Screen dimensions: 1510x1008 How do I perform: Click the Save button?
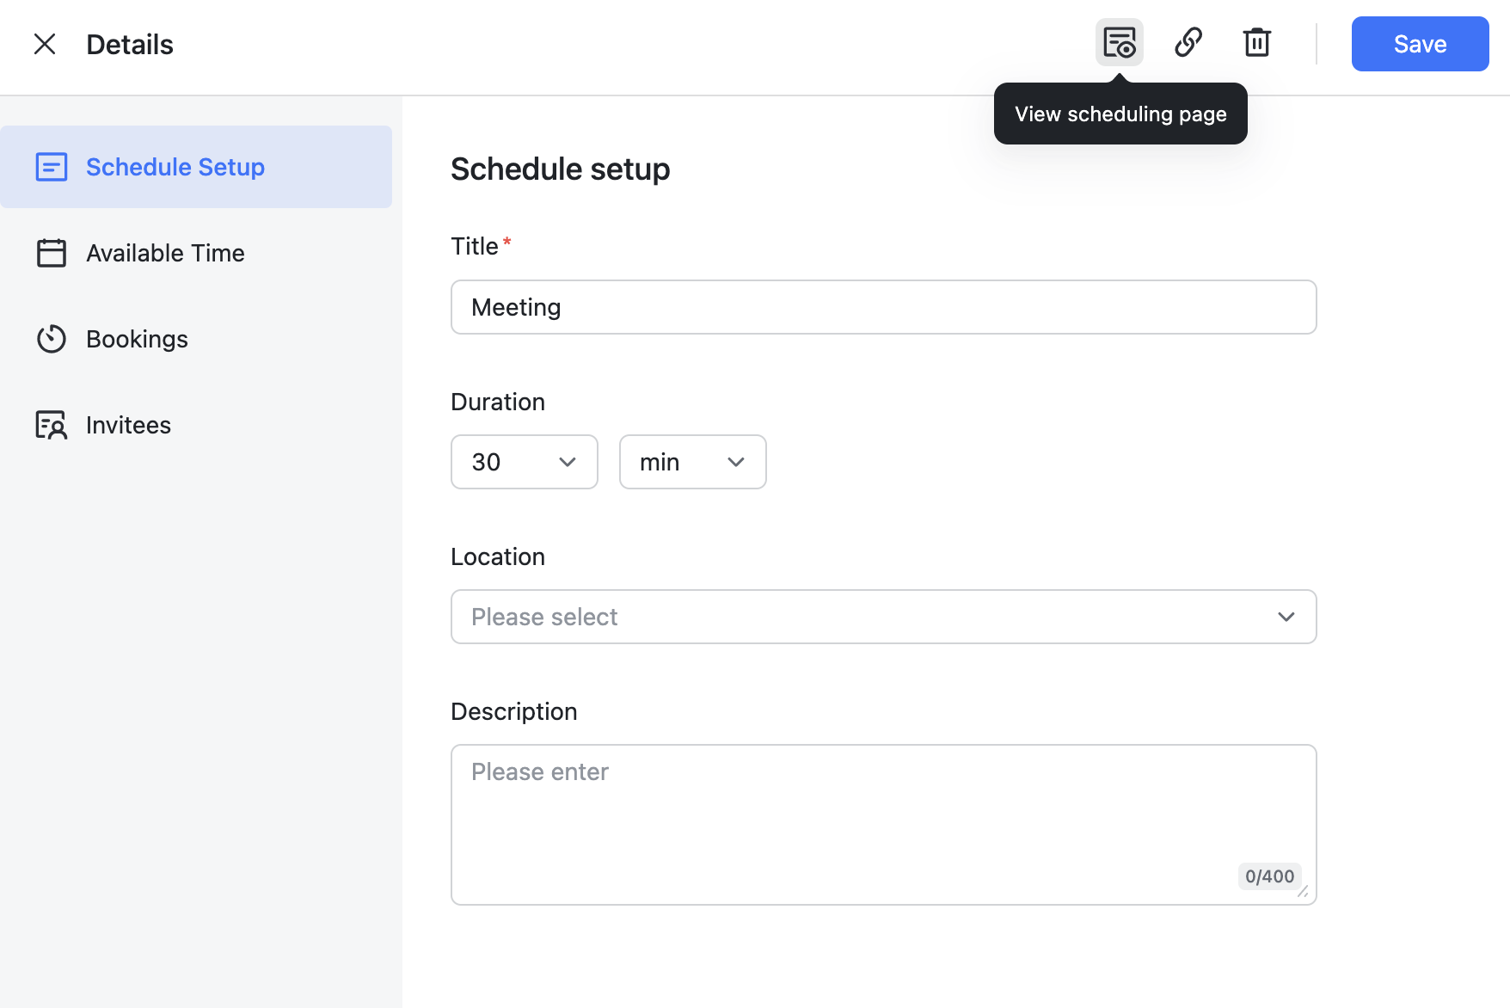[x=1419, y=44]
